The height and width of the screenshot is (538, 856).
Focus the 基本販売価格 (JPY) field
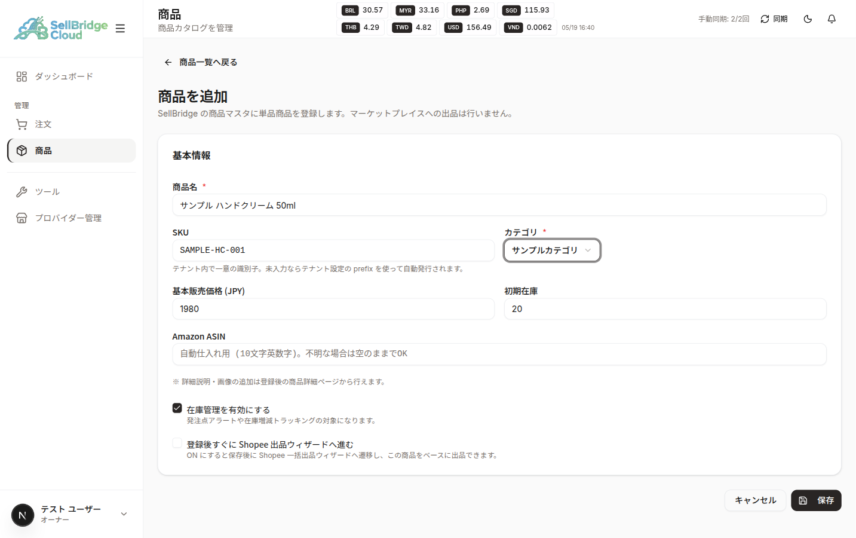click(x=333, y=309)
